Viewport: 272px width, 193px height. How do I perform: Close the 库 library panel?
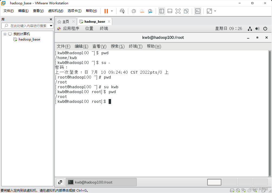[x=51, y=19]
